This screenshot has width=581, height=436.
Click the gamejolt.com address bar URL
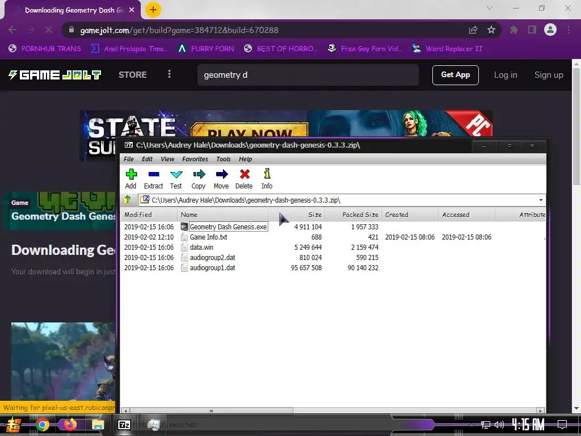[179, 30]
